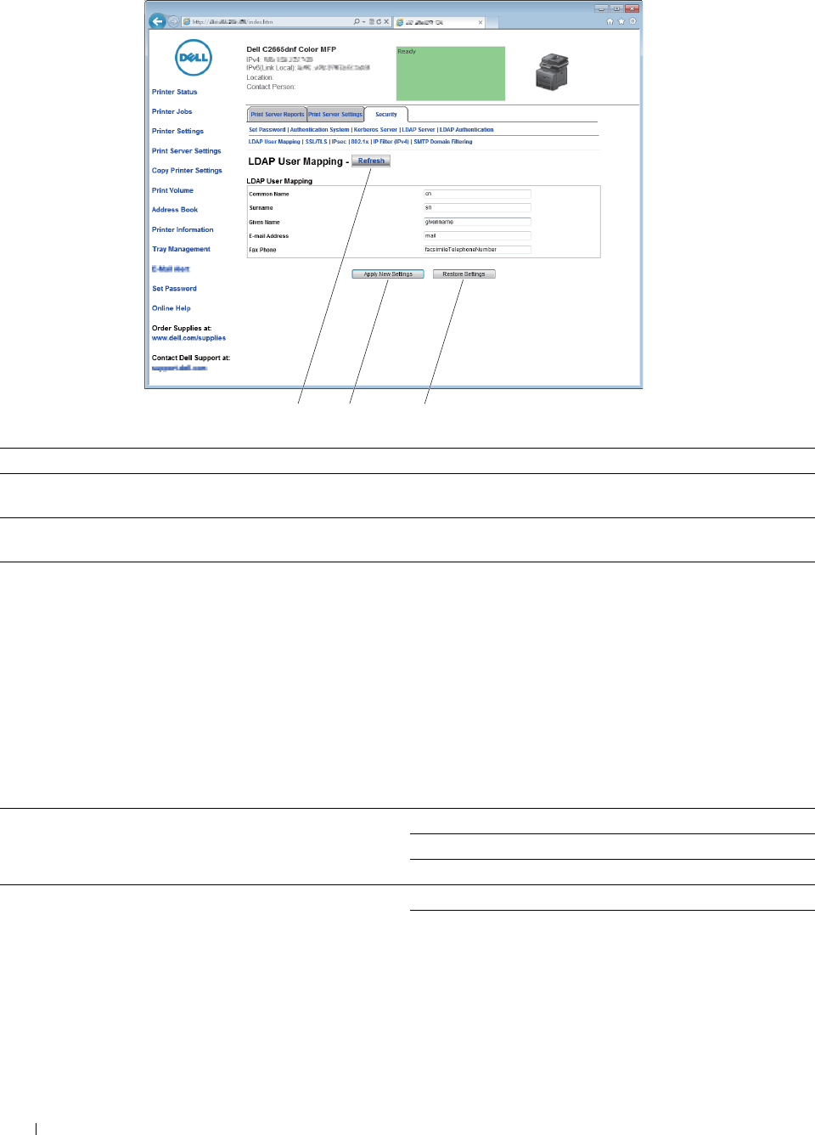Open the Print Server Settings tab

(x=335, y=114)
